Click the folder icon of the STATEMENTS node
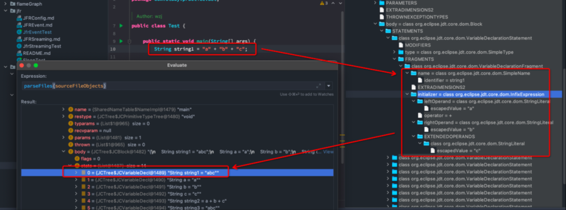This screenshot has width=566, height=210. [388, 31]
